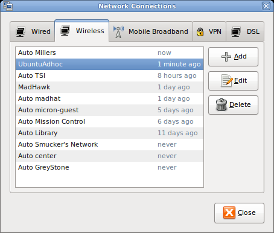The height and width of the screenshot is (233, 274).
Task: Click the network icon in title bar
Action: pos(8,6)
